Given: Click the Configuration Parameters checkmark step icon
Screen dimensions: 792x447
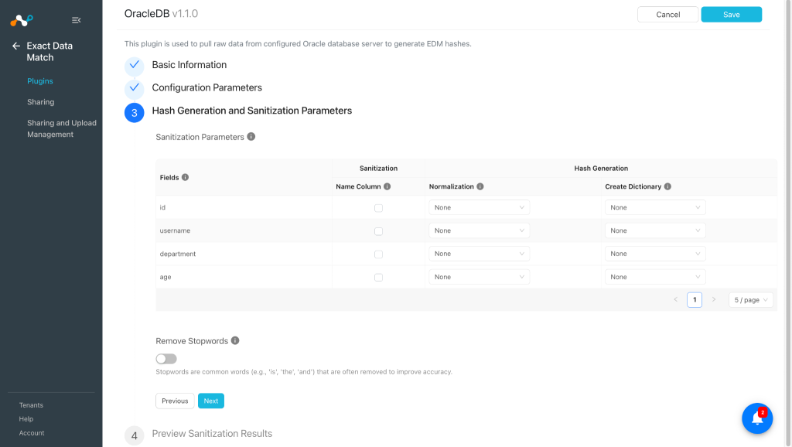Looking at the screenshot, I should coord(135,88).
